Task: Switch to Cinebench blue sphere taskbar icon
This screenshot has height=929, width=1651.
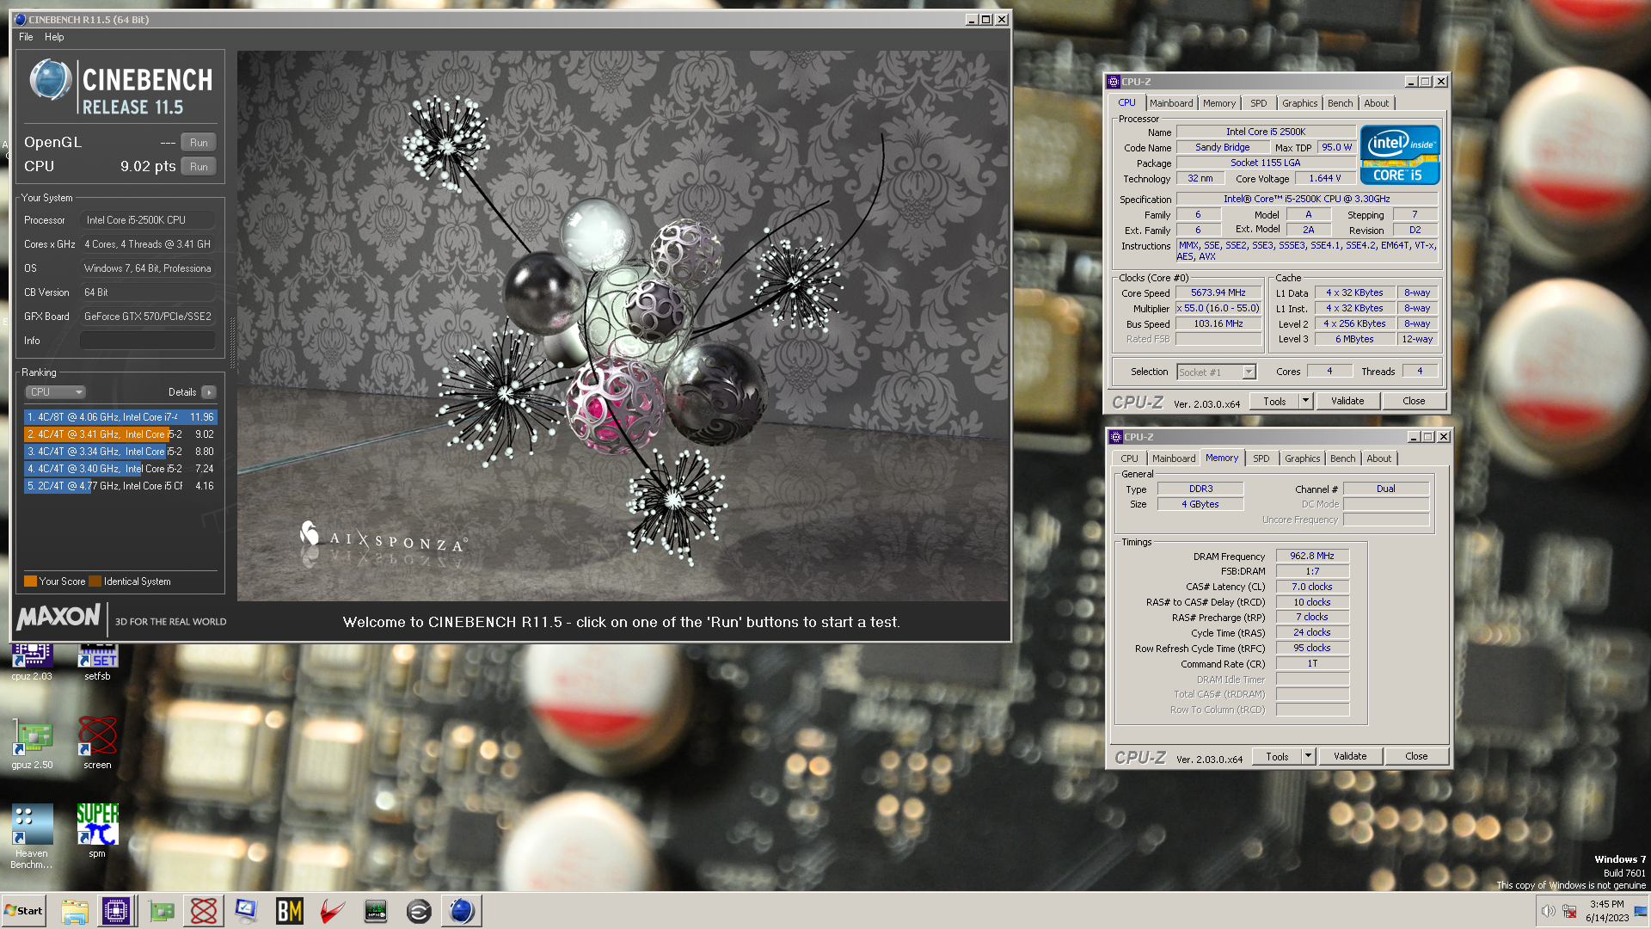Action: click(462, 911)
